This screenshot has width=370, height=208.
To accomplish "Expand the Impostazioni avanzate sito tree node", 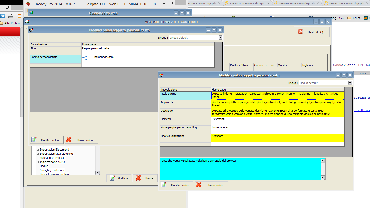I will [38, 154].
